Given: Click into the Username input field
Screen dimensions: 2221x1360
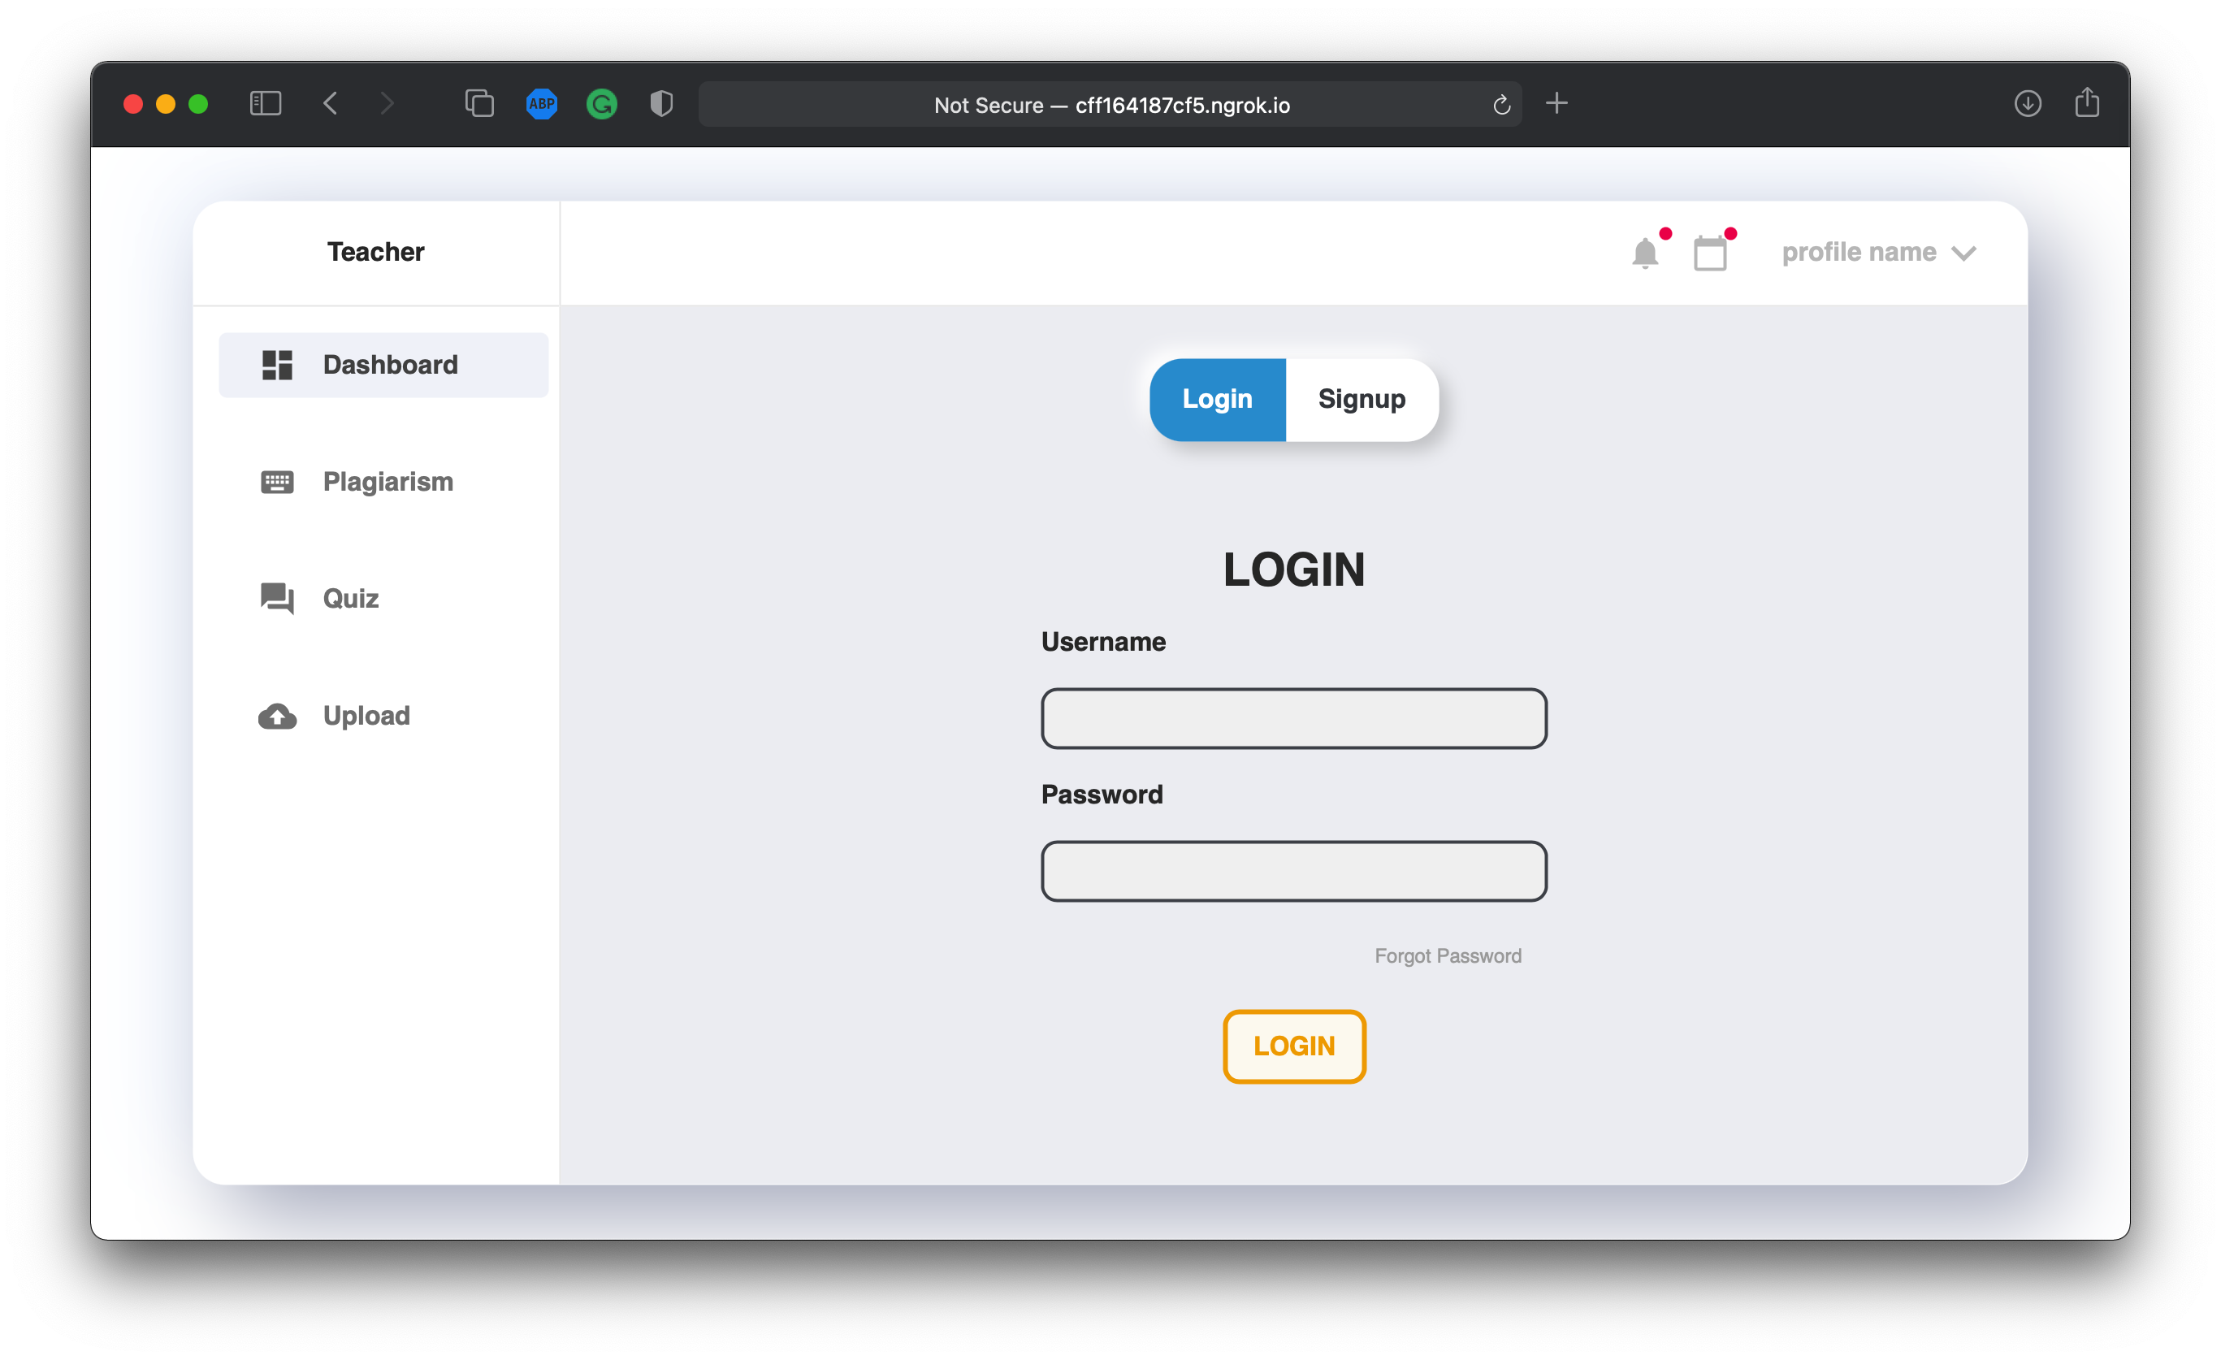Looking at the screenshot, I should point(1293,718).
